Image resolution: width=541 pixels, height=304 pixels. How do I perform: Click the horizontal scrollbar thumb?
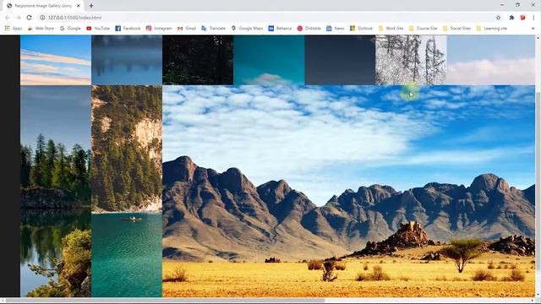click(x=165, y=301)
